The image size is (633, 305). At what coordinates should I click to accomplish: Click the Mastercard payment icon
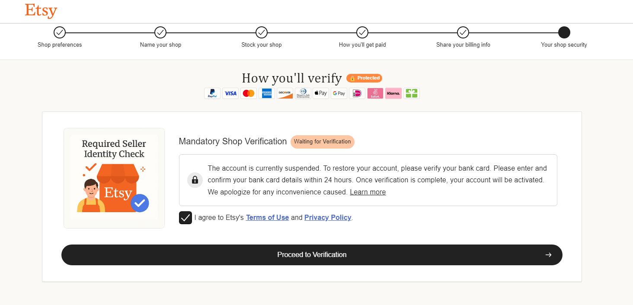point(249,93)
